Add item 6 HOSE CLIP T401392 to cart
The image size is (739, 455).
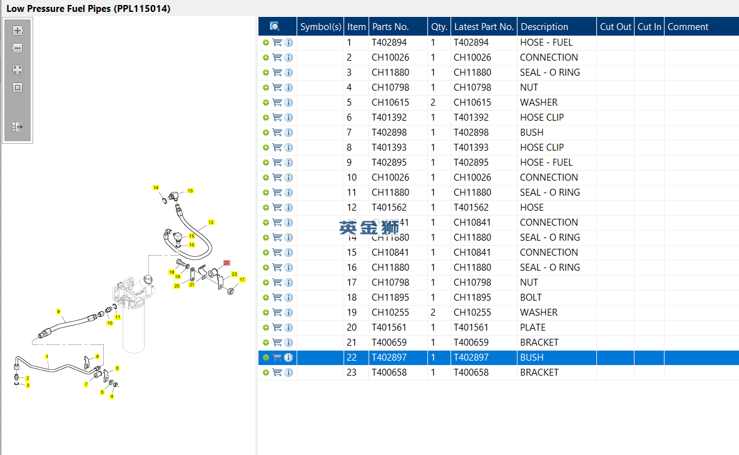tap(277, 117)
